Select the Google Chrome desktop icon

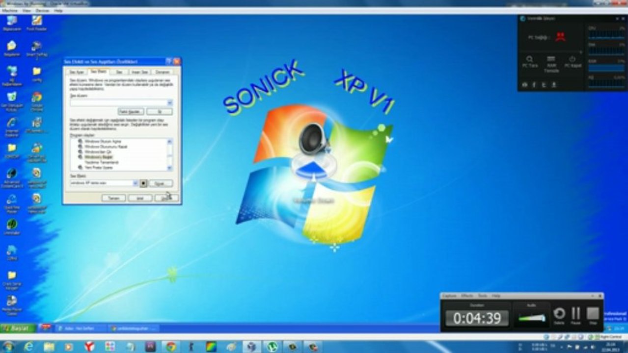(36, 101)
